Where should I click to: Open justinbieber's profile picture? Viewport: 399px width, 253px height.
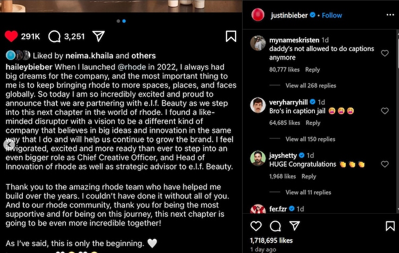[257, 15]
